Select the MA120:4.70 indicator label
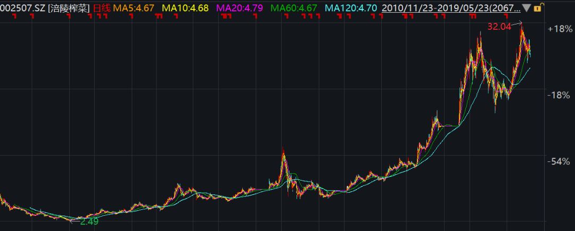Screen dimensions: 575x231 point(351,7)
